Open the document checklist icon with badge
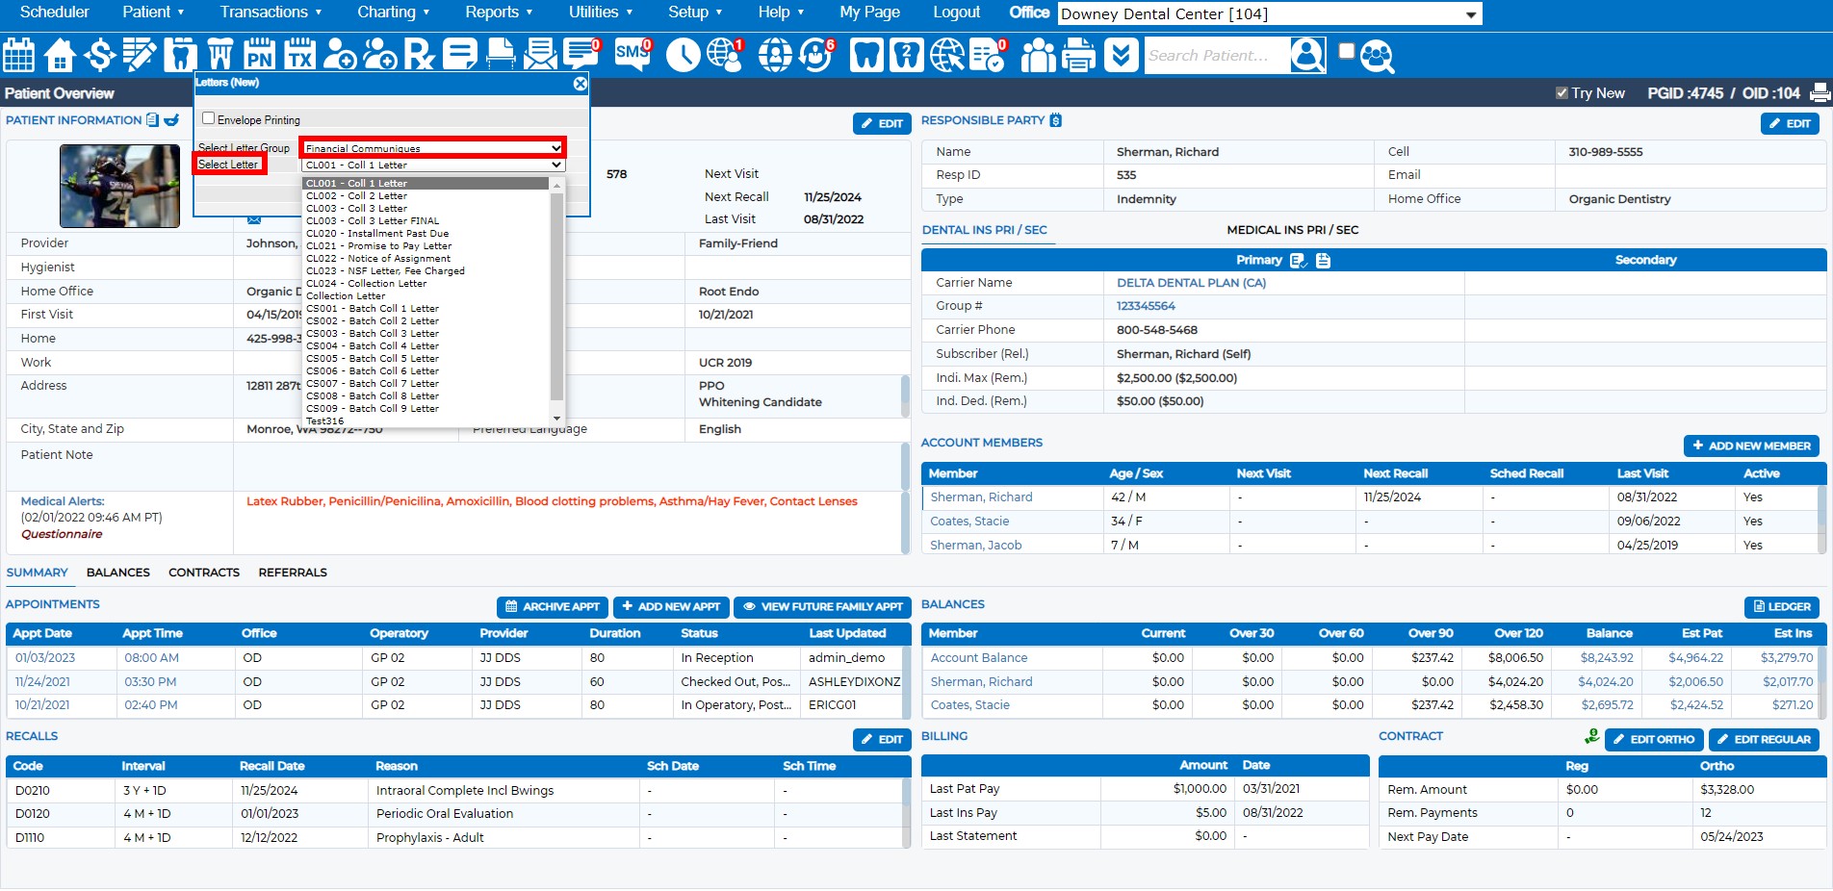 coord(988,55)
